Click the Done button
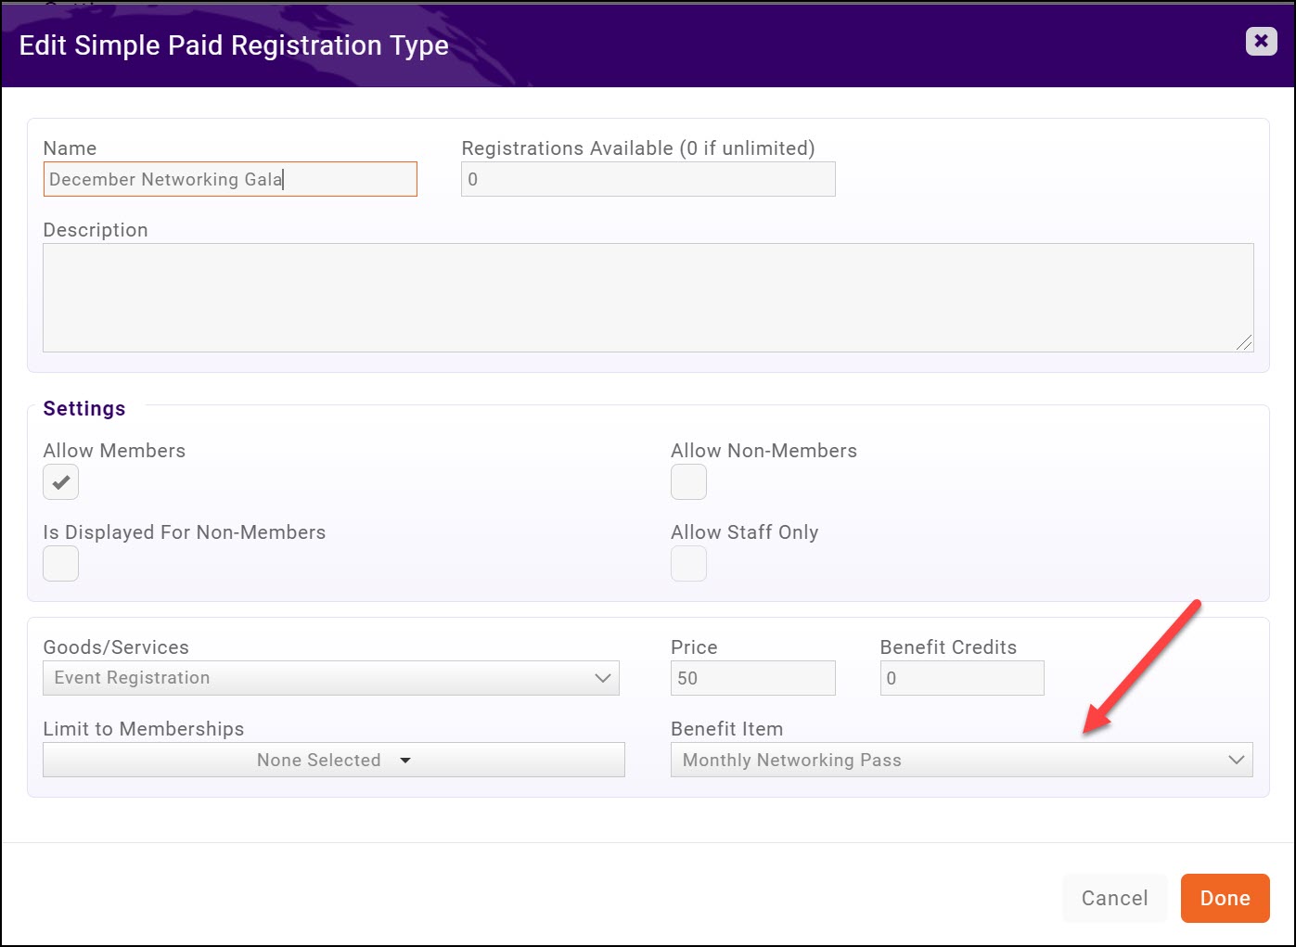 (x=1224, y=898)
